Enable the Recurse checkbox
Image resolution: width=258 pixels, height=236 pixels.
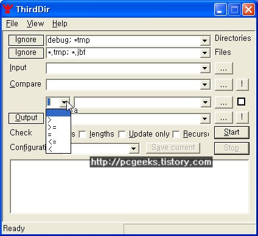176,134
